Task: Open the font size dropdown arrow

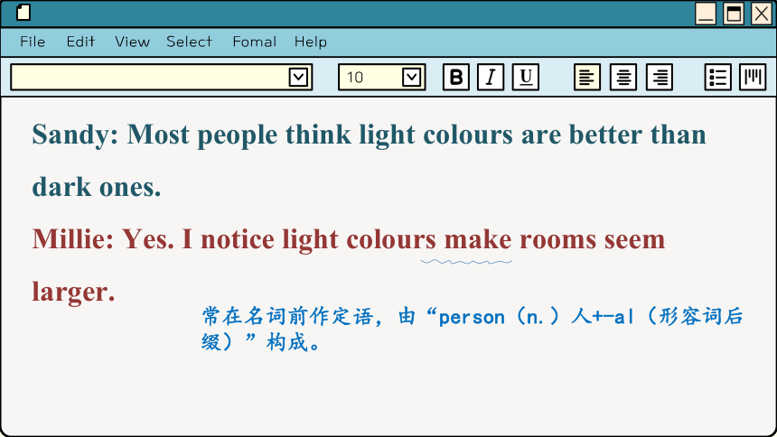Action: click(411, 78)
